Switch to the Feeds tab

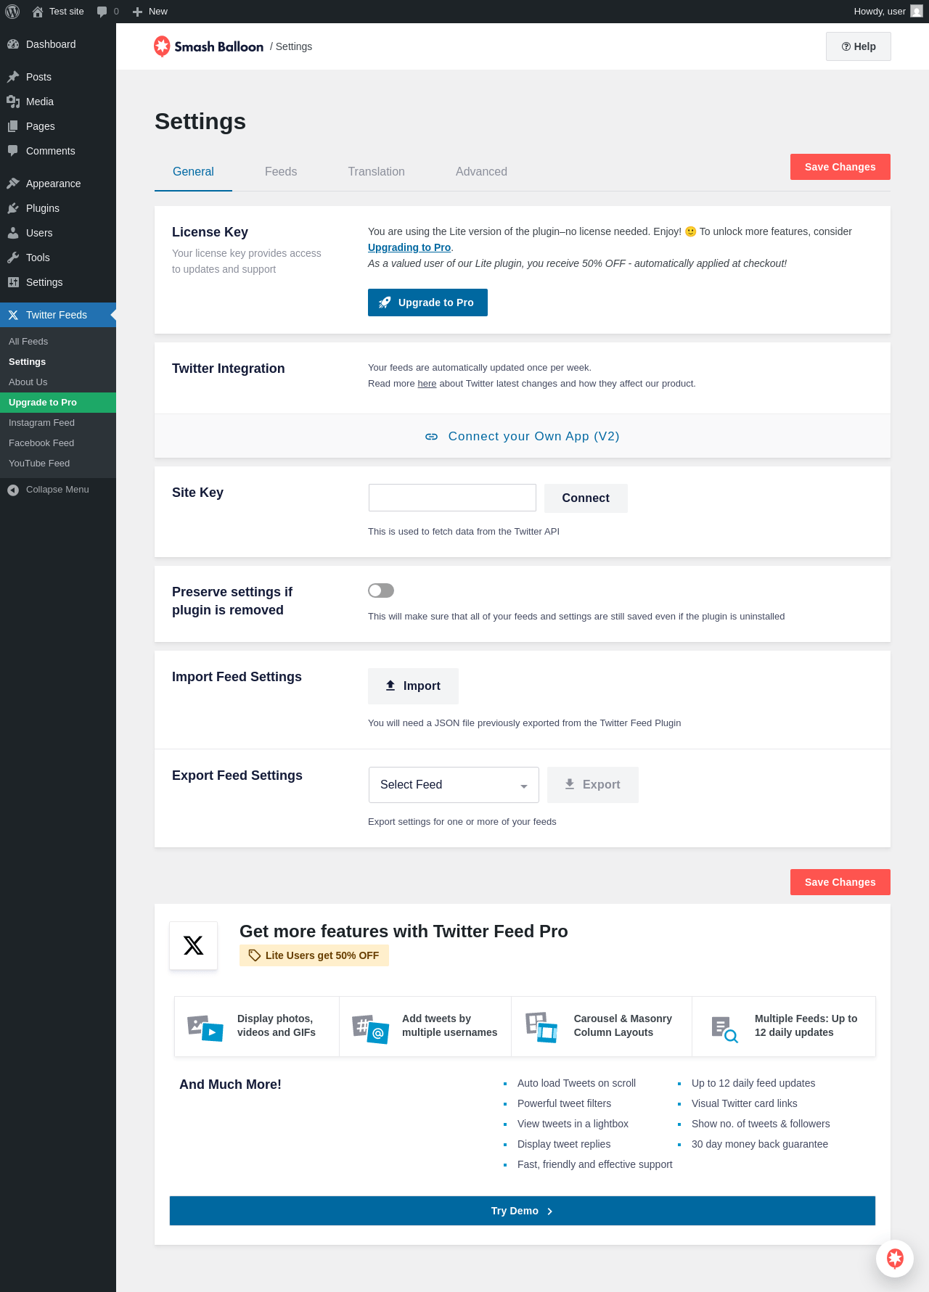point(281,172)
